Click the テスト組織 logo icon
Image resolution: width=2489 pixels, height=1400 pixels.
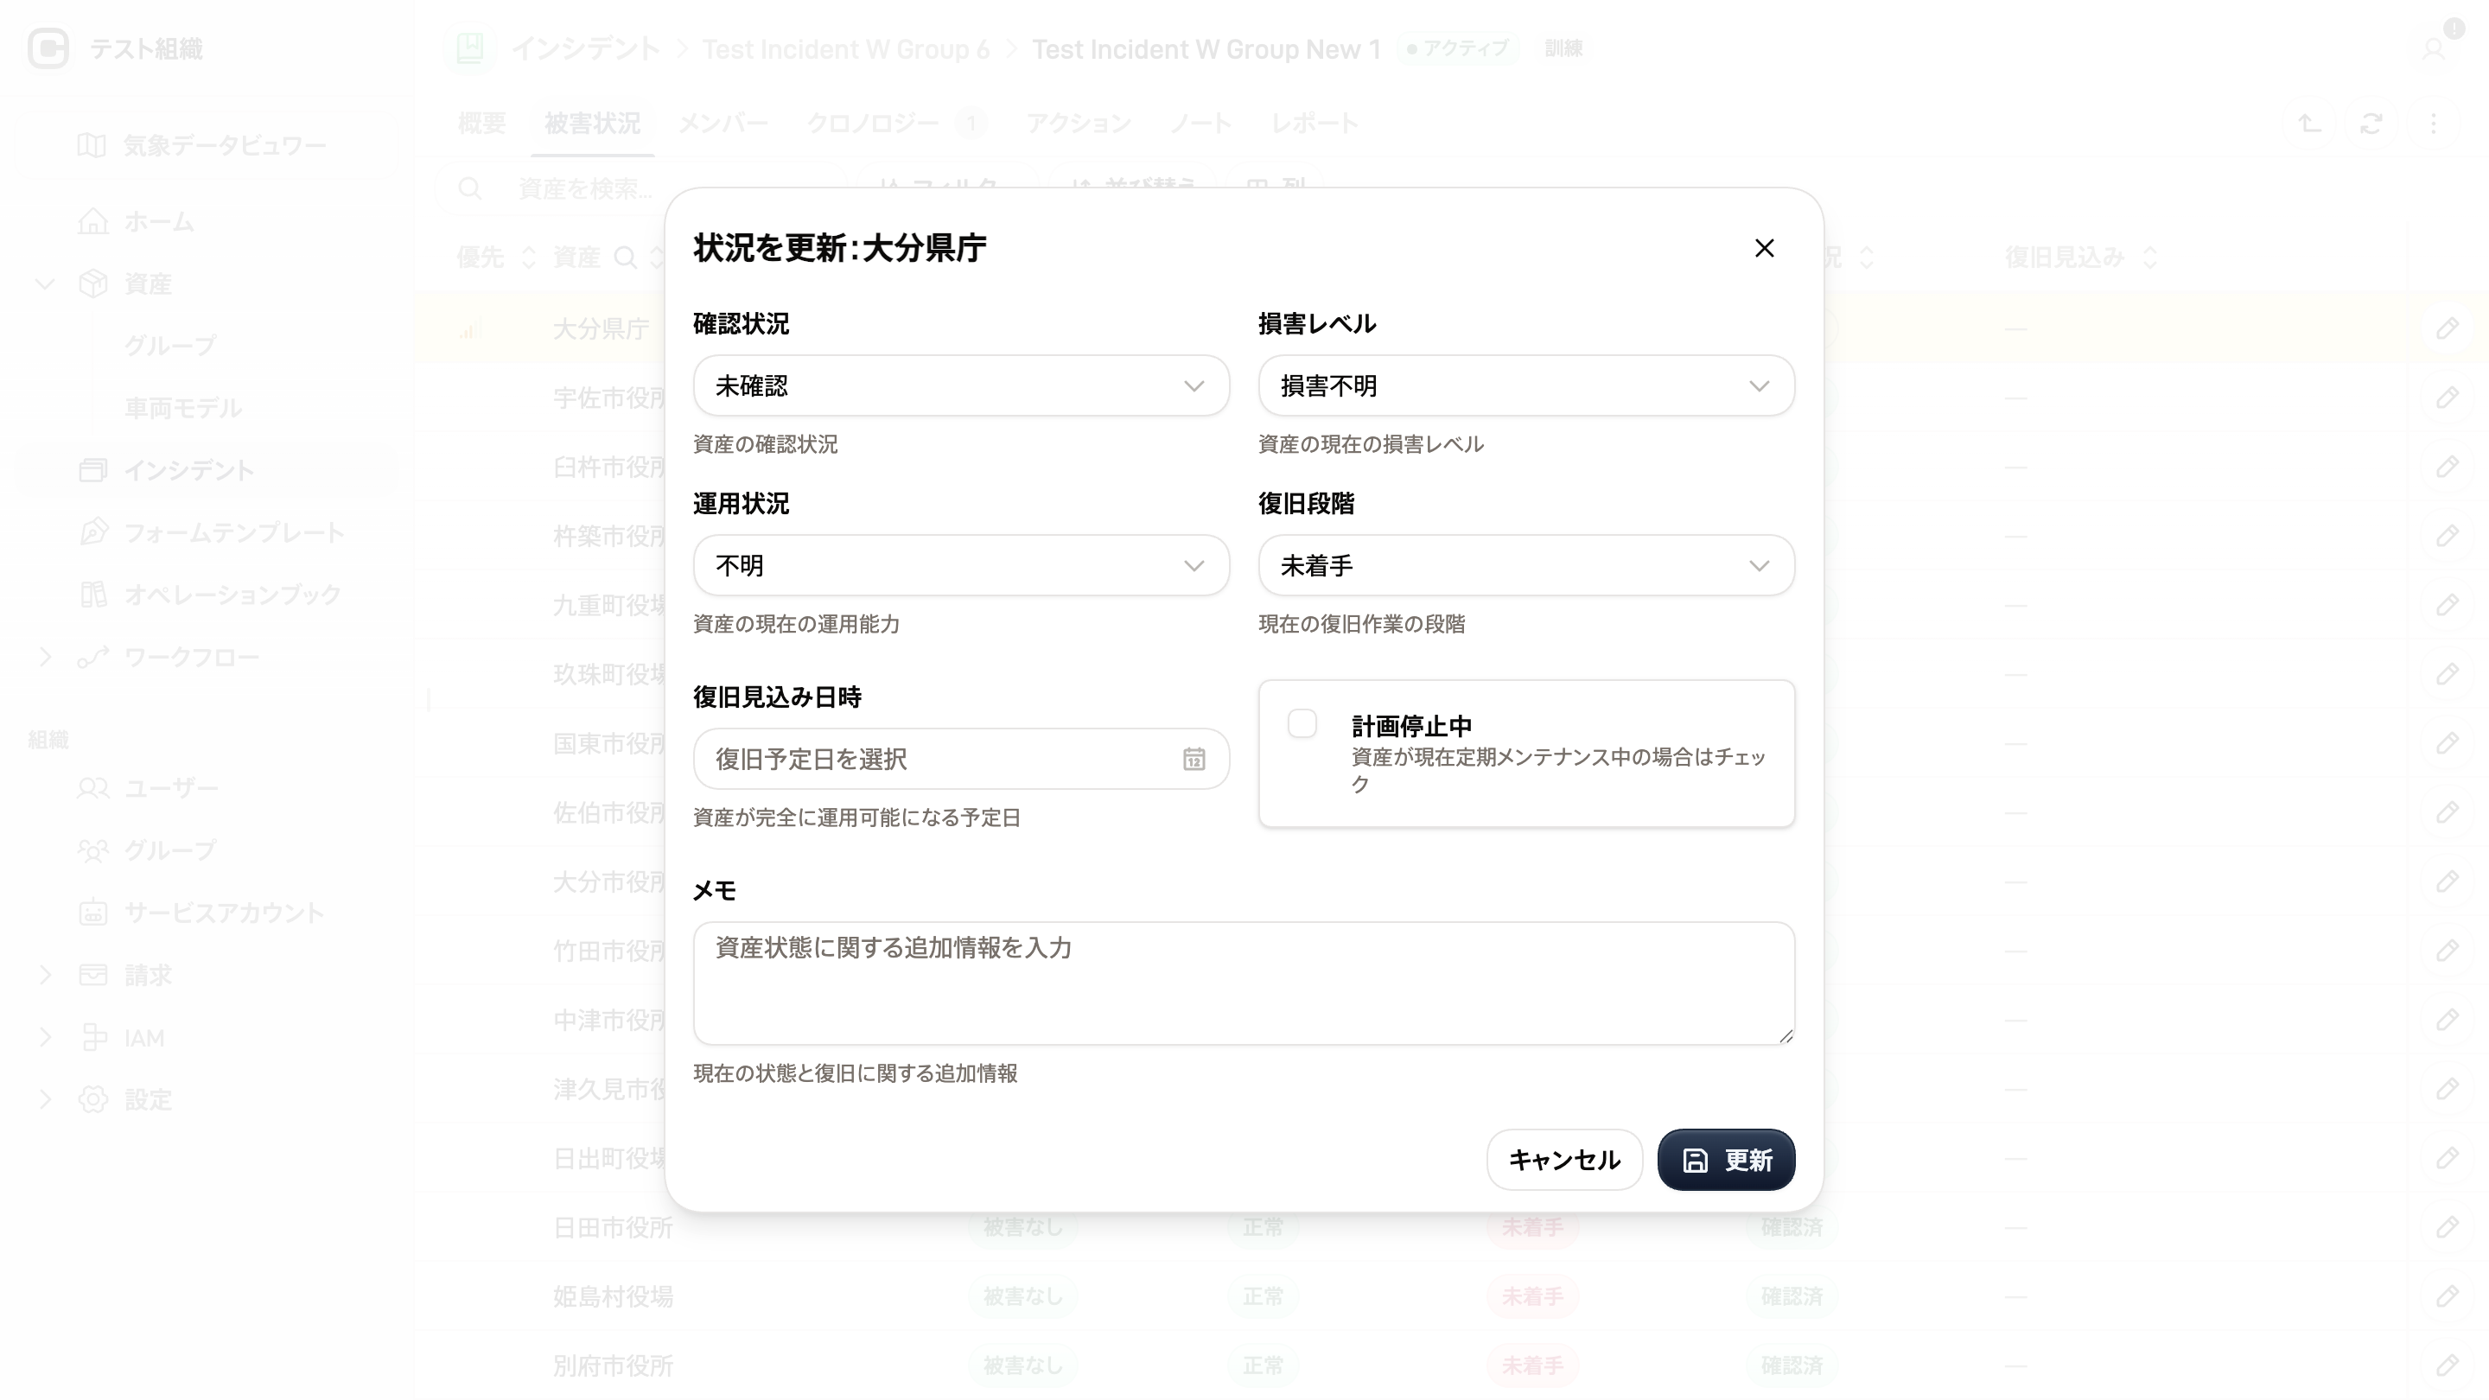coord(48,48)
